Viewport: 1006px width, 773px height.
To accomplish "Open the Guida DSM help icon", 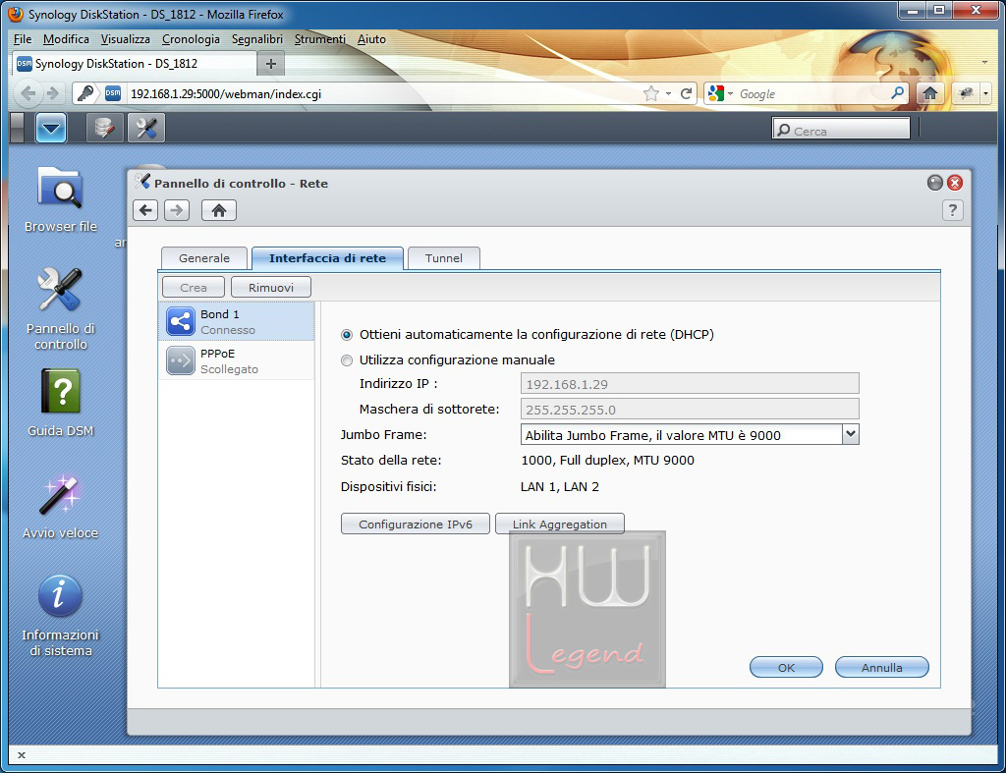I will [60, 403].
